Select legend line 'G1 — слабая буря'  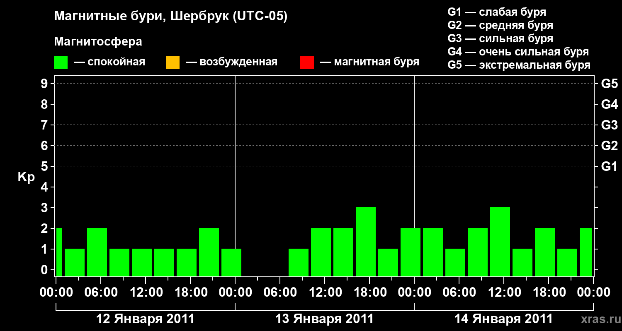497,12
